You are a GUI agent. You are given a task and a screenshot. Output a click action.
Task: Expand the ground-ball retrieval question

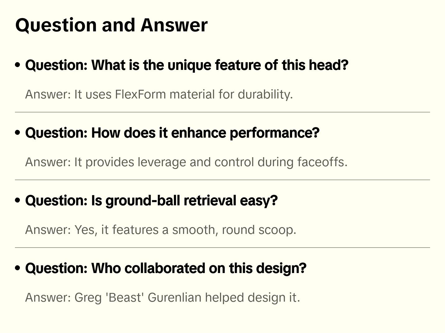pos(151,201)
